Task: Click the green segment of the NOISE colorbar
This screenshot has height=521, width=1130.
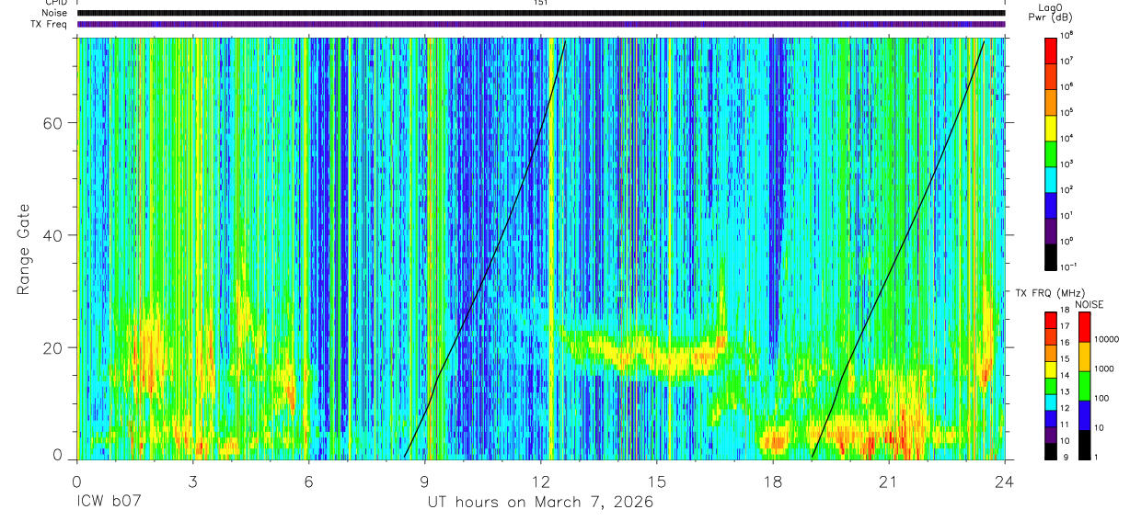Action: tap(1084, 385)
